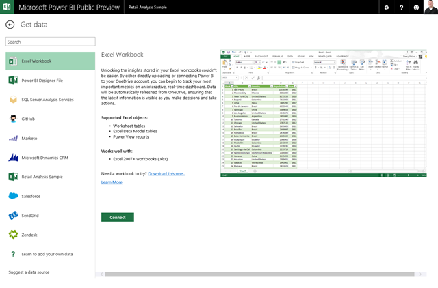The height and width of the screenshot is (288, 438).
Task: Choose the Marketo data source
Action: tap(30, 138)
